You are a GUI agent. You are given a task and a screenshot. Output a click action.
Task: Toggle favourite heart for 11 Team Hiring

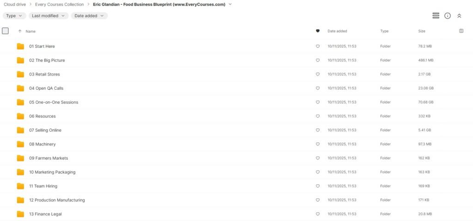(317, 186)
